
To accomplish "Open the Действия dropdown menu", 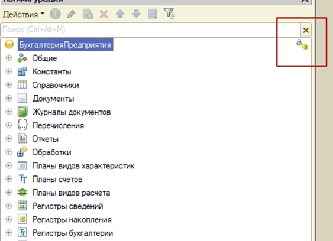I will tap(24, 14).
